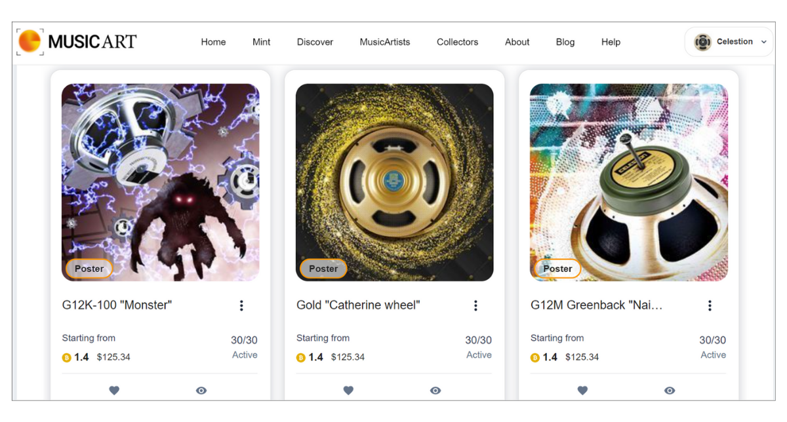Heart the G12M Greenback poster
The width and height of the screenshot is (787, 422).
582,391
